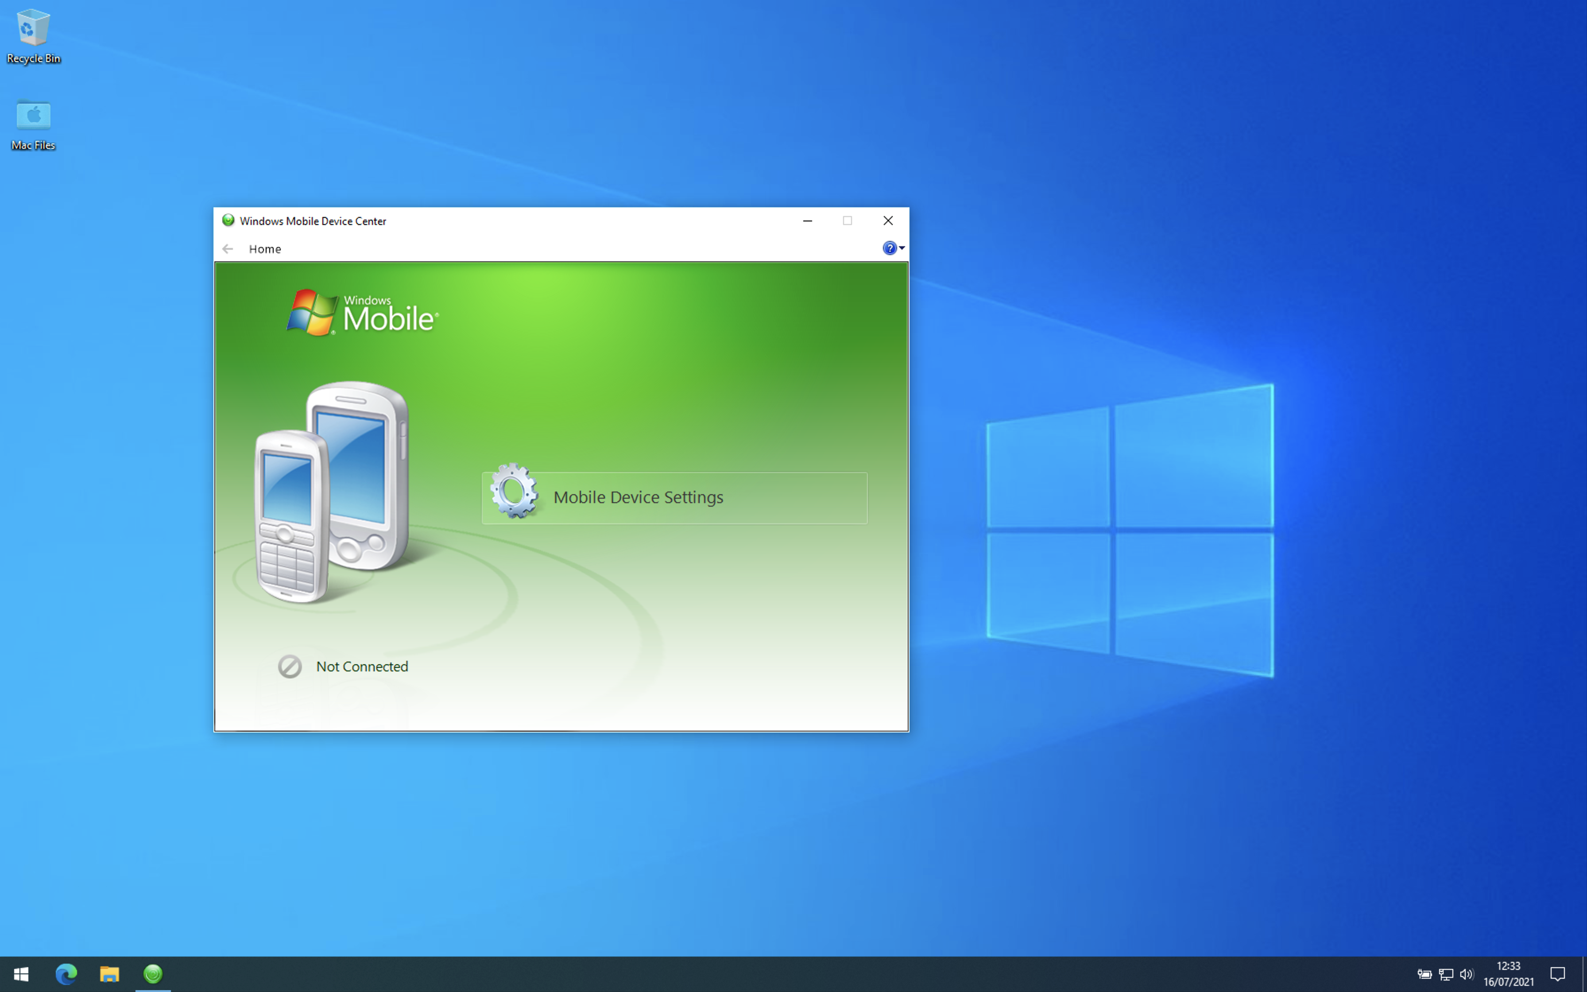
Task: Close the Windows Mobile Device Center window
Action: click(888, 221)
